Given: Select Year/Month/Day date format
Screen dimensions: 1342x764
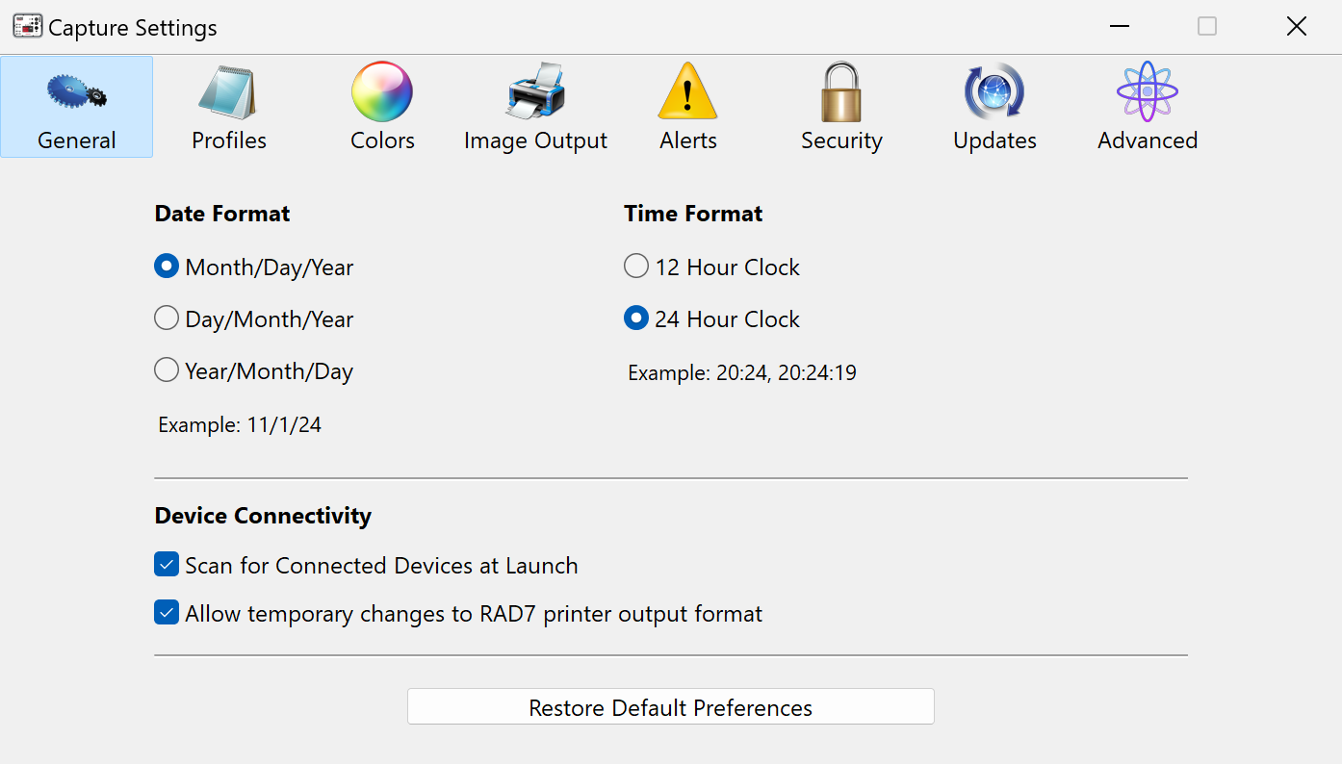Looking at the screenshot, I should (167, 370).
